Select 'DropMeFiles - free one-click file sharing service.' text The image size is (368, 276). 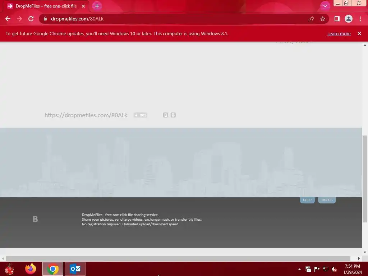(120, 215)
